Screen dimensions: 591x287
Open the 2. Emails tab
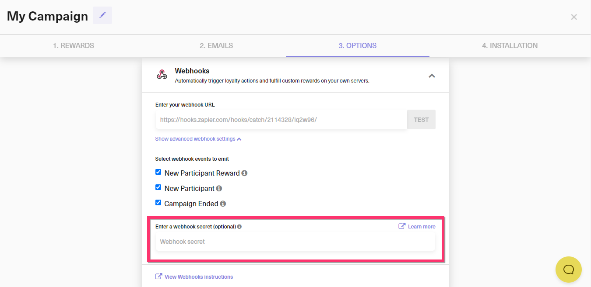click(216, 45)
